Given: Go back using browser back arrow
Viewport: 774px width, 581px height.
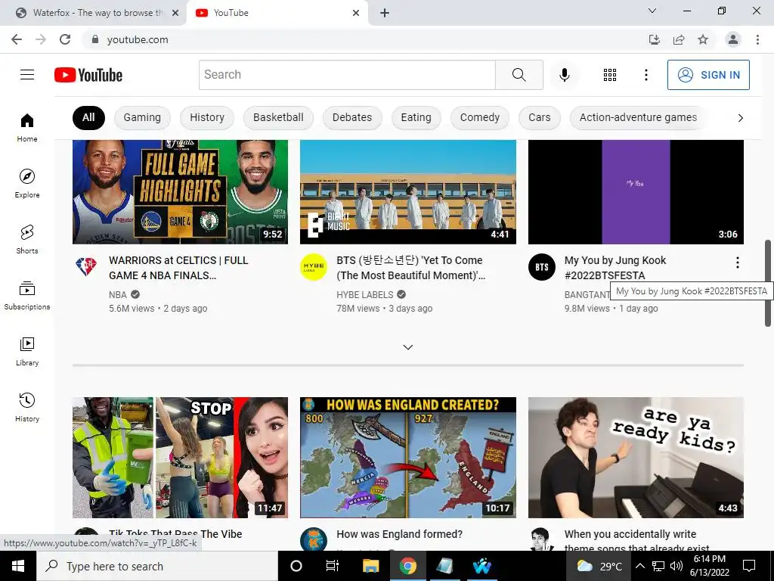Looking at the screenshot, I should [17, 39].
